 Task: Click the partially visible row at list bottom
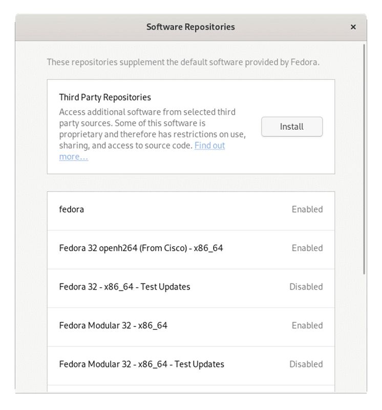click(190, 389)
